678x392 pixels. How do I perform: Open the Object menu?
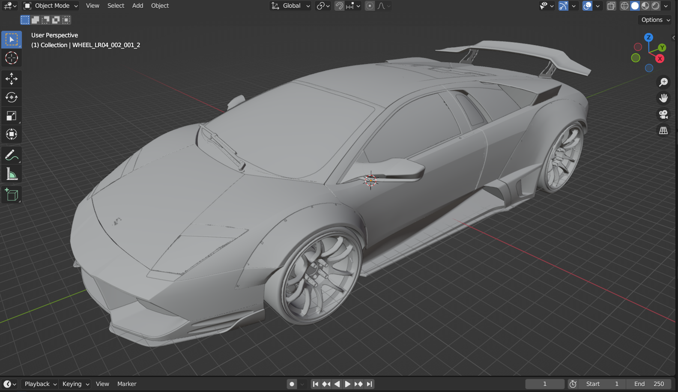coord(160,6)
